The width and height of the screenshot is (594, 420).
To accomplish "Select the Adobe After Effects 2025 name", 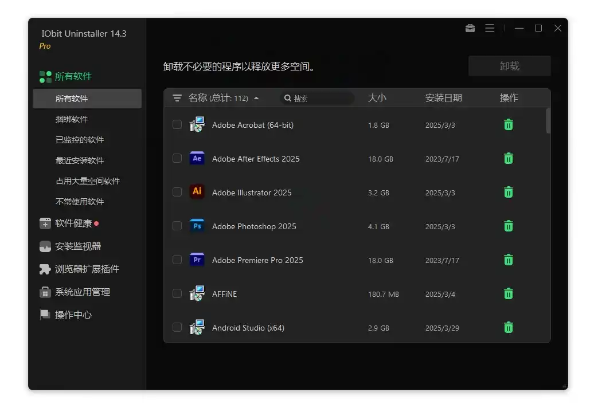I will click(256, 159).
